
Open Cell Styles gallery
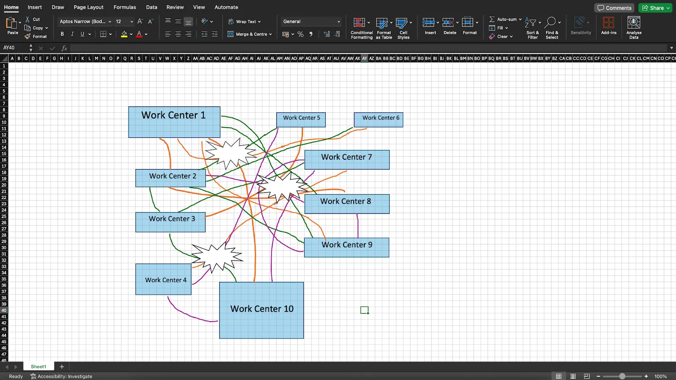pyautogui.click(x=403, y=28)
